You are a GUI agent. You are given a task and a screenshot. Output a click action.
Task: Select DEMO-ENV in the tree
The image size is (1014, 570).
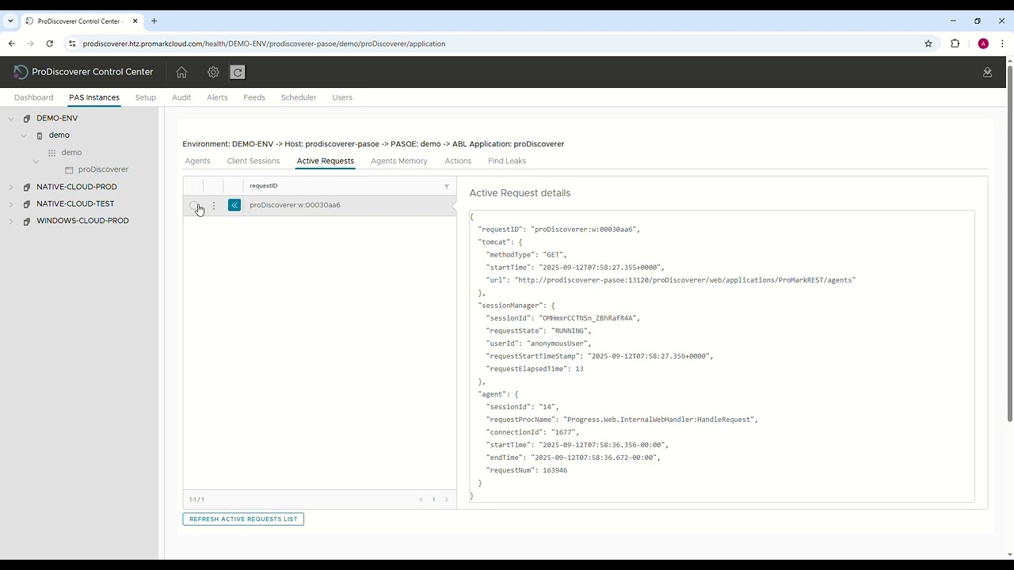click(57, 119)
